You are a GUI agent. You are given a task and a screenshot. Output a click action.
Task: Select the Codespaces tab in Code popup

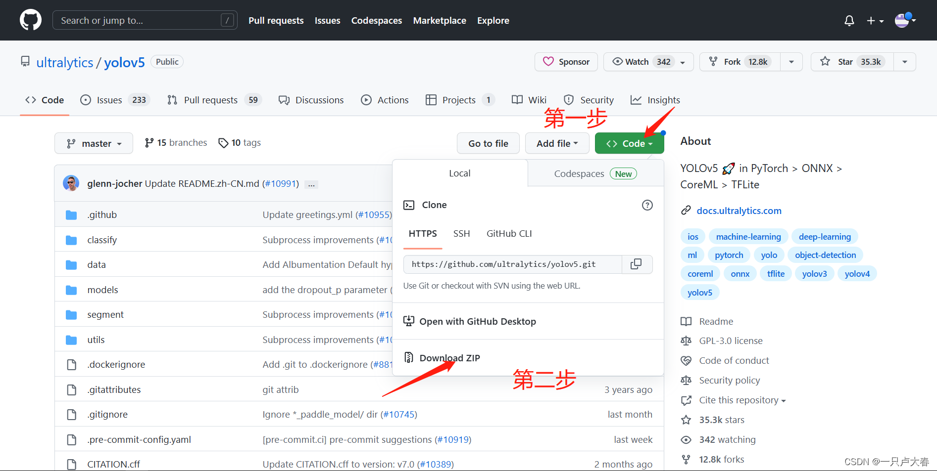click(x=595, y=174)
